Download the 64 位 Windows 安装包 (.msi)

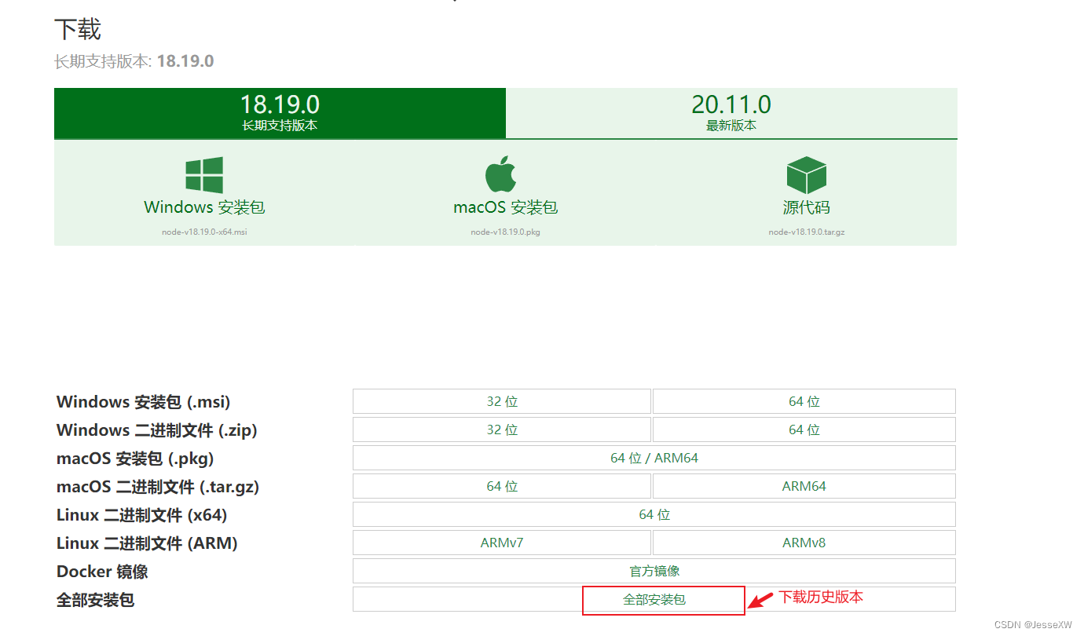click(x=804, y=401)
